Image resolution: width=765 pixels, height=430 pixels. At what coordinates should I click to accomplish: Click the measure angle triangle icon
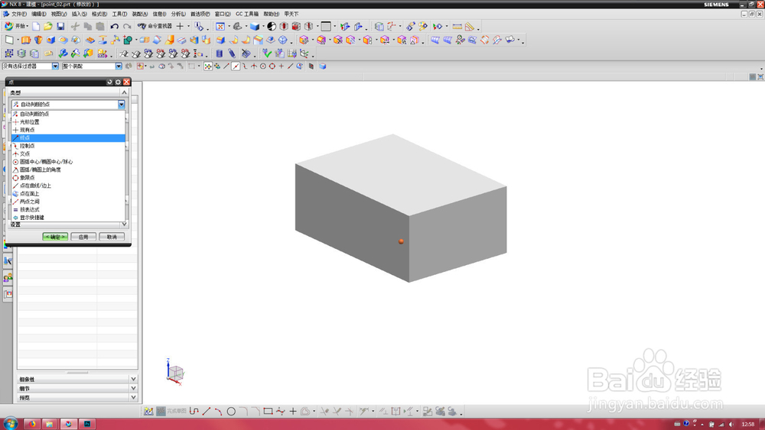tap(470, 26)
